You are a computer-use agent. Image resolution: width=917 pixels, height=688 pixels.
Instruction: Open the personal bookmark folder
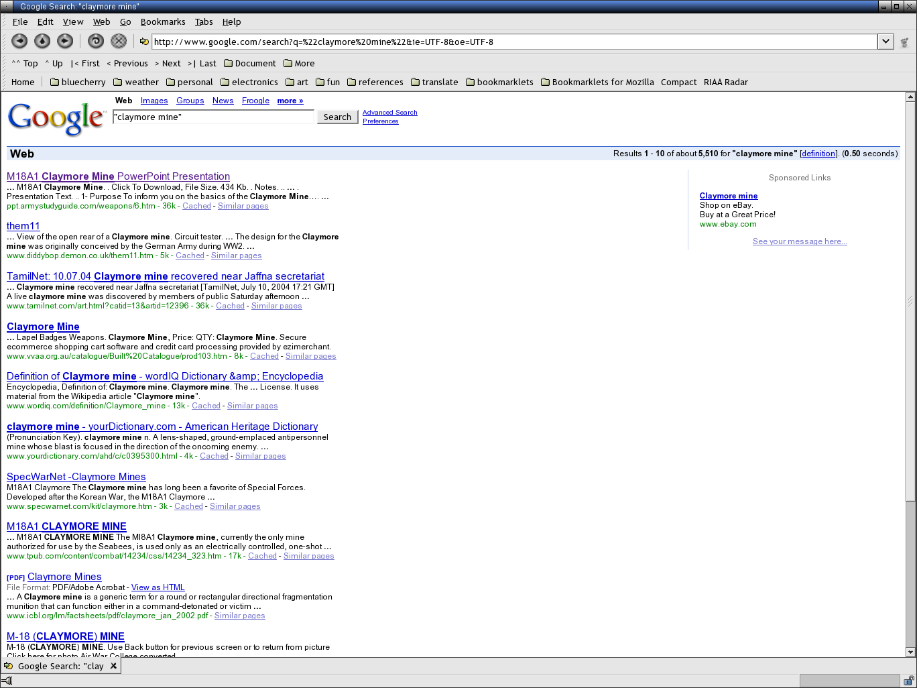190,82
